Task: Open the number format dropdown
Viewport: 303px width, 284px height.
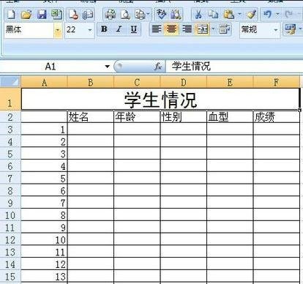Action: coord(276,30)
